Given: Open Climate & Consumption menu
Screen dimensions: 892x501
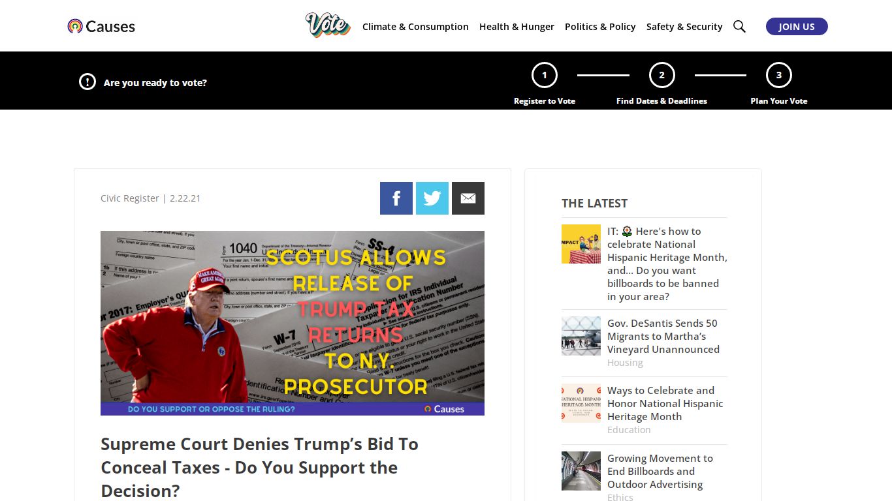Looking at the screenshot, I should pos(415,27).
